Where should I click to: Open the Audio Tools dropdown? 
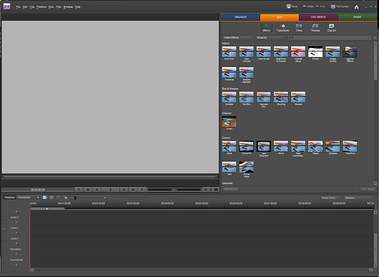tap(330, 197)
